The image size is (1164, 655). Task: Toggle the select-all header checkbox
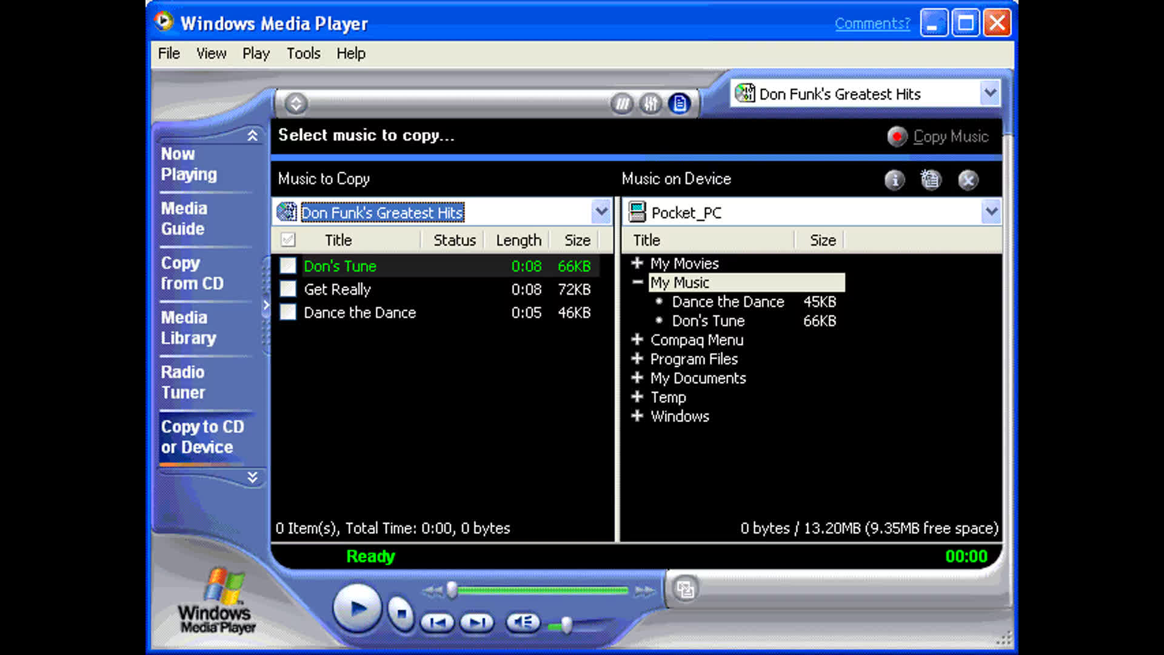click(288, 240)
